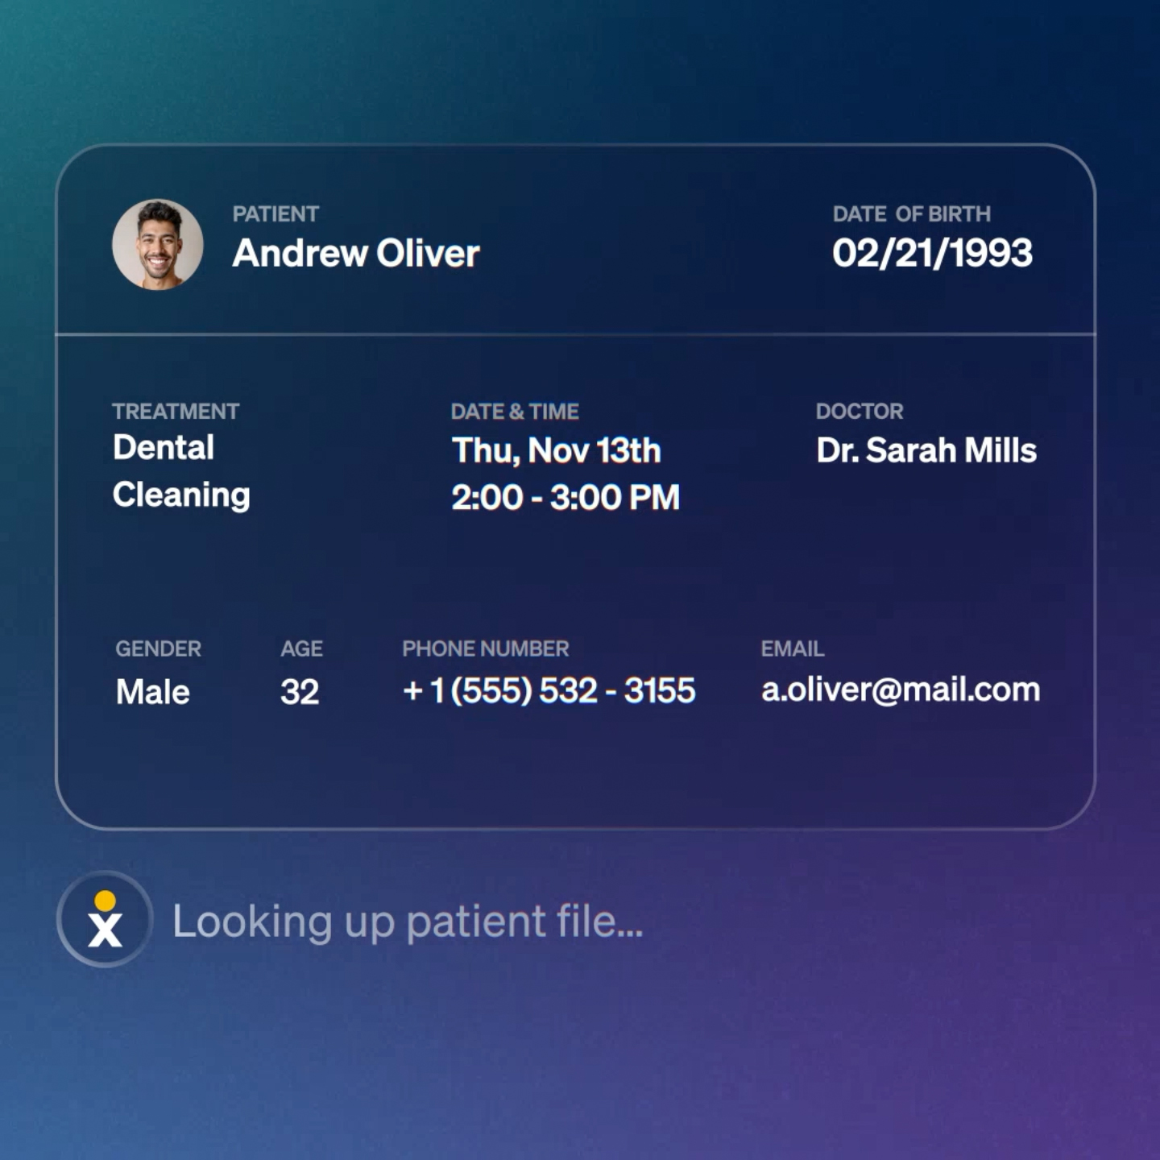Select the Thu, Nov 13th date

556,451
